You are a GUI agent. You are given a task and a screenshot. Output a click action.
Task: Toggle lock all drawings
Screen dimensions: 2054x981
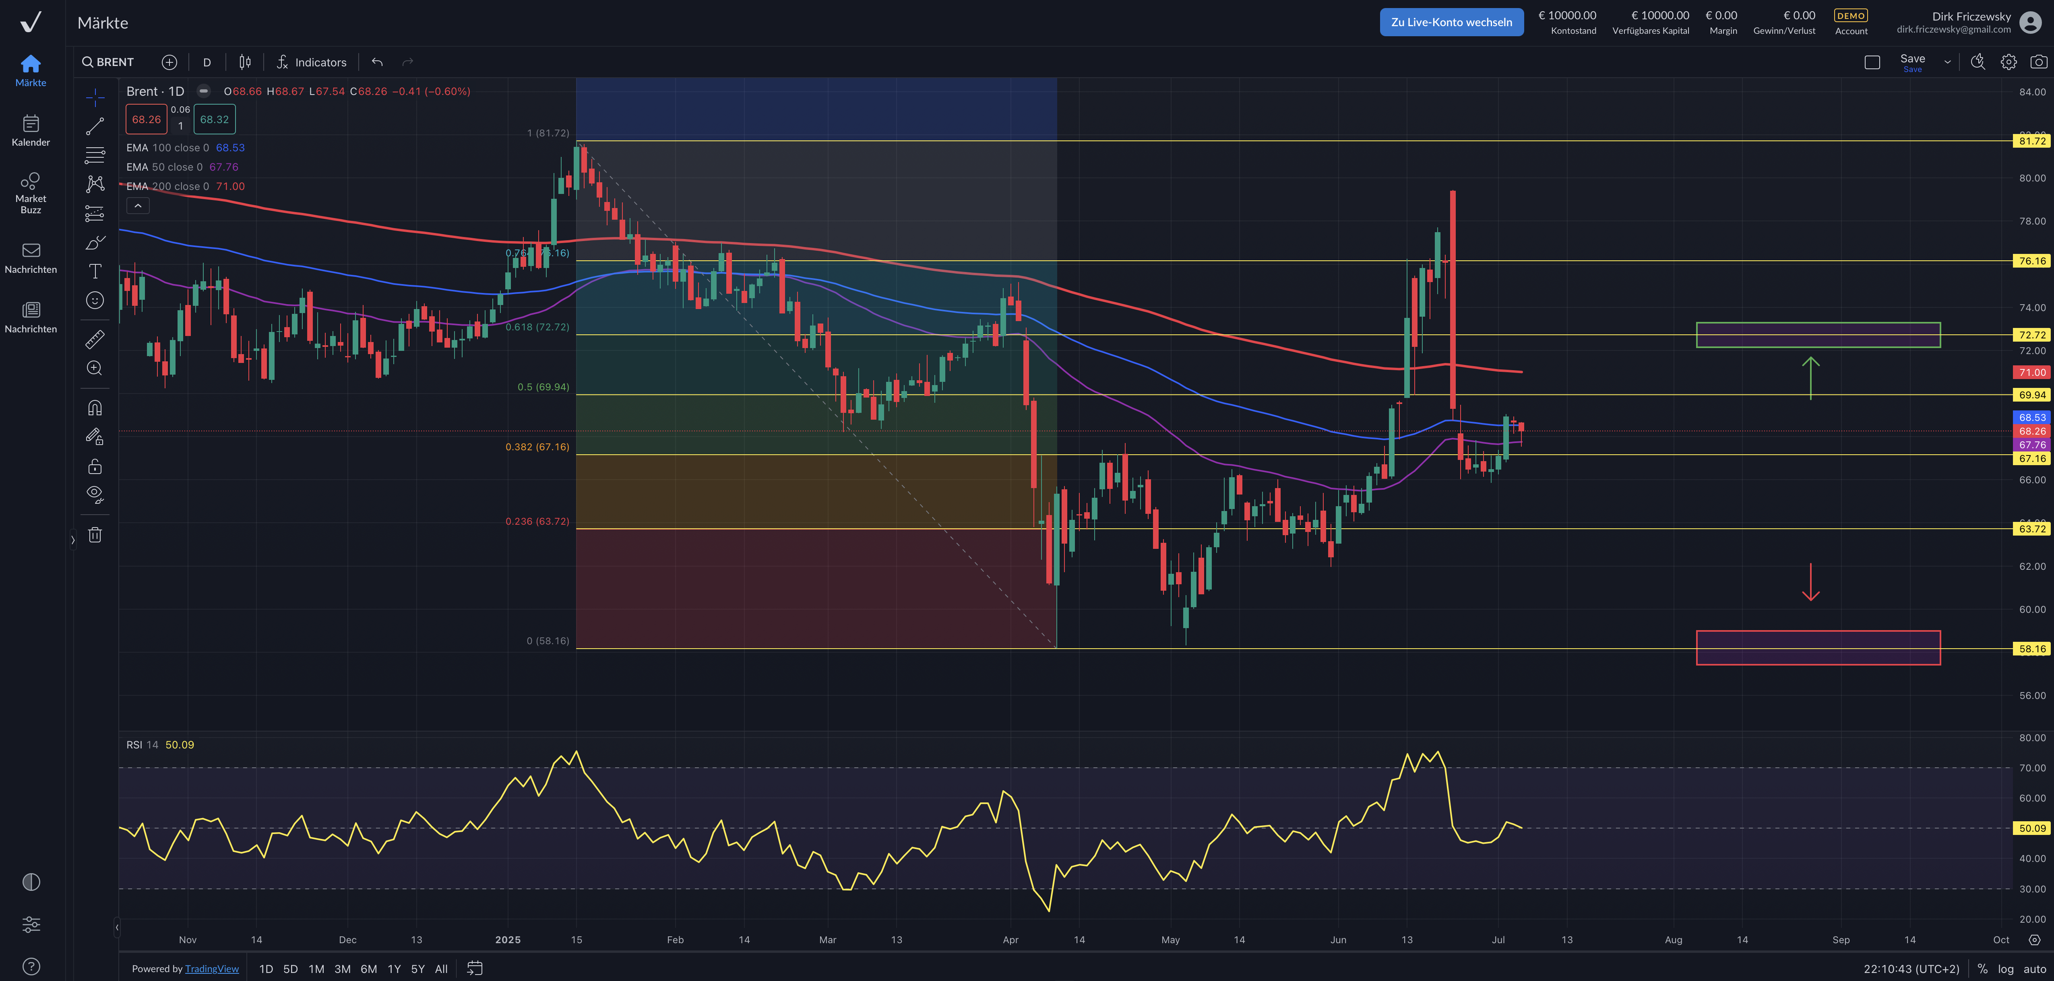(x=94, y=466)
